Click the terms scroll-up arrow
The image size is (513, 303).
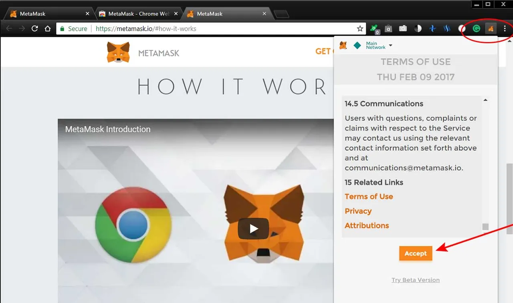[x=485, y=100]
